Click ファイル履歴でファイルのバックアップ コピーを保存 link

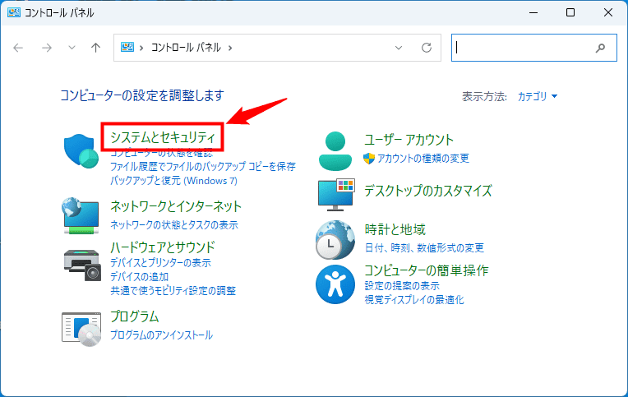tap(203, 166)
